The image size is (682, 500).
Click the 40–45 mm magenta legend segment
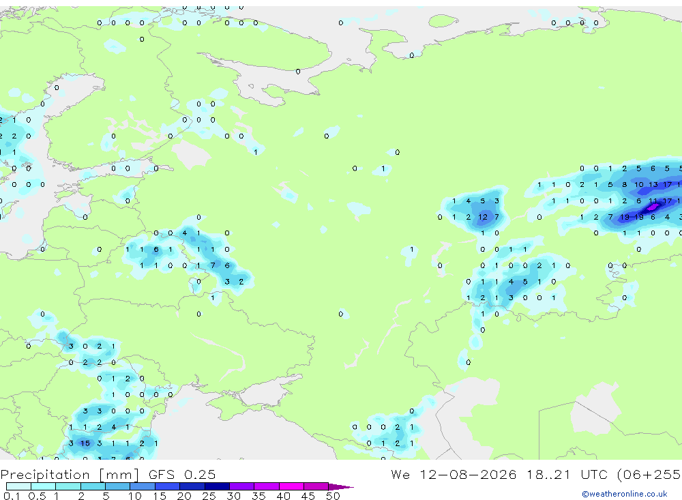[291, 486]
